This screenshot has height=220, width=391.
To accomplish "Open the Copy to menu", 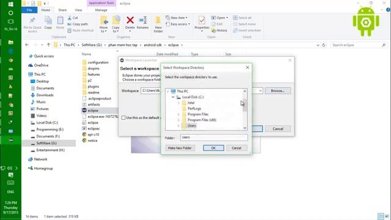I will [x=115, y=24].
